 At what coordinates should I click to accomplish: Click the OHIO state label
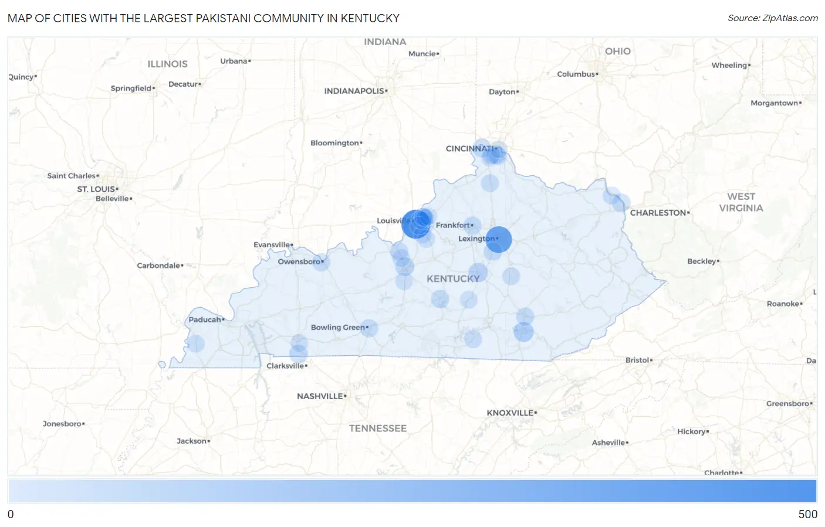618,52
